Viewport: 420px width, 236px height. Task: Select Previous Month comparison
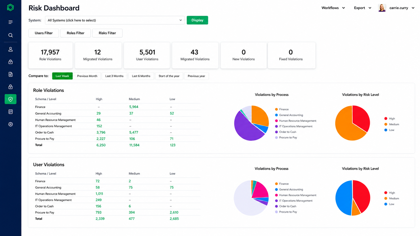click(87, 76)
